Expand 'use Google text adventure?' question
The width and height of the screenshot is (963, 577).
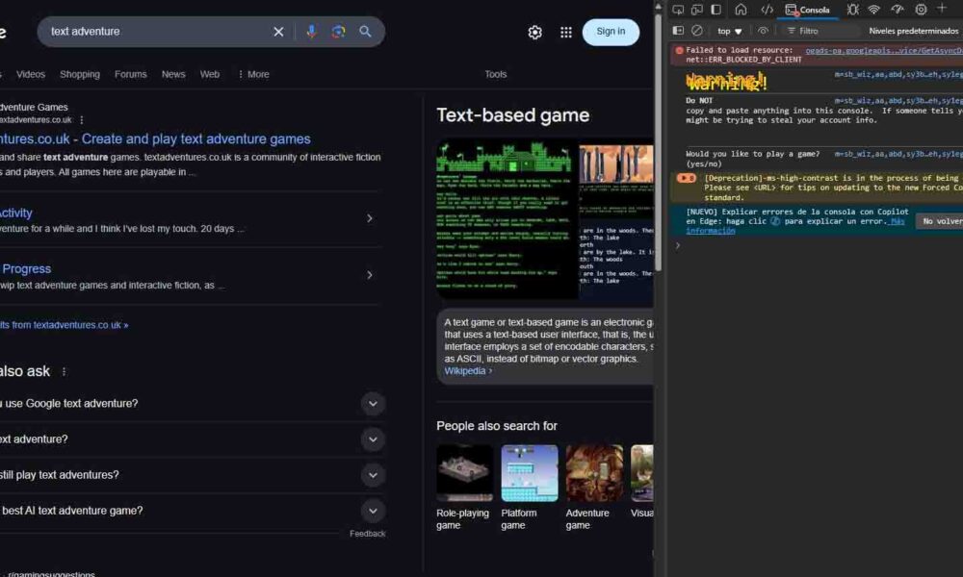373,404
